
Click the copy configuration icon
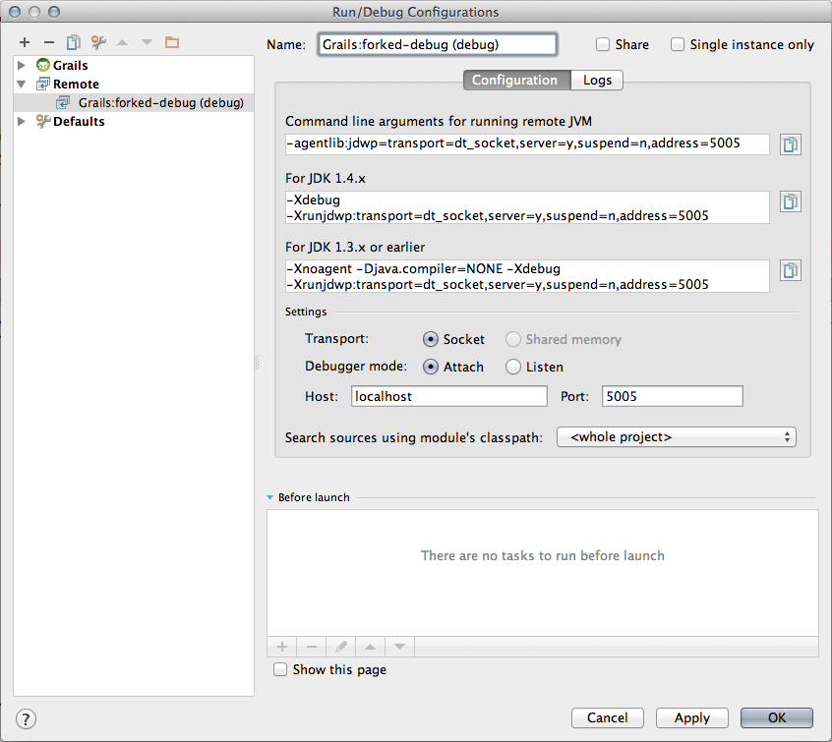(x=74, y=42)
